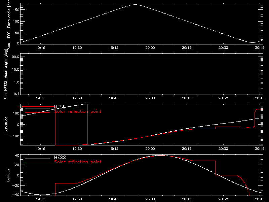
Task: Click the 0.1 tick on Moon angle axis
Action: click(16, 94)
